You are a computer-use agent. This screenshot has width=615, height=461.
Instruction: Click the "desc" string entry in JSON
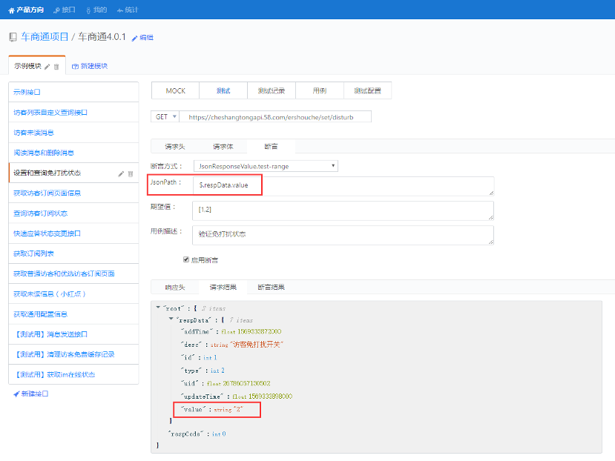point(231,345)
